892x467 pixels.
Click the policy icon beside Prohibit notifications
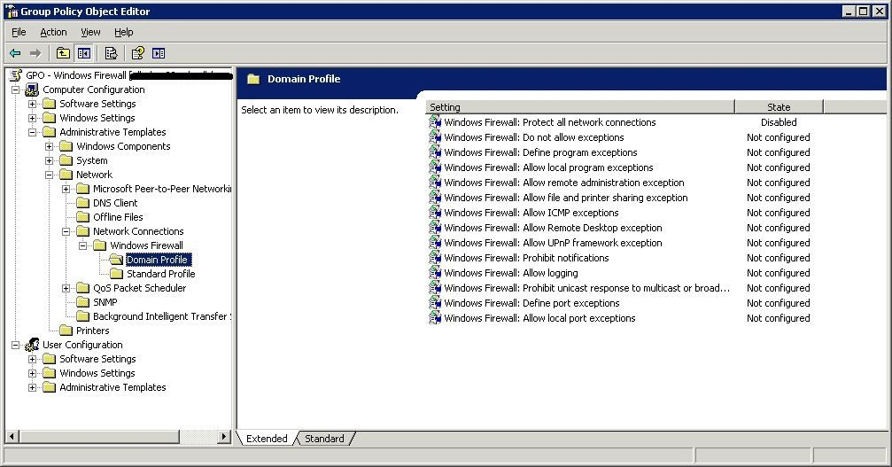click(435, 258)
